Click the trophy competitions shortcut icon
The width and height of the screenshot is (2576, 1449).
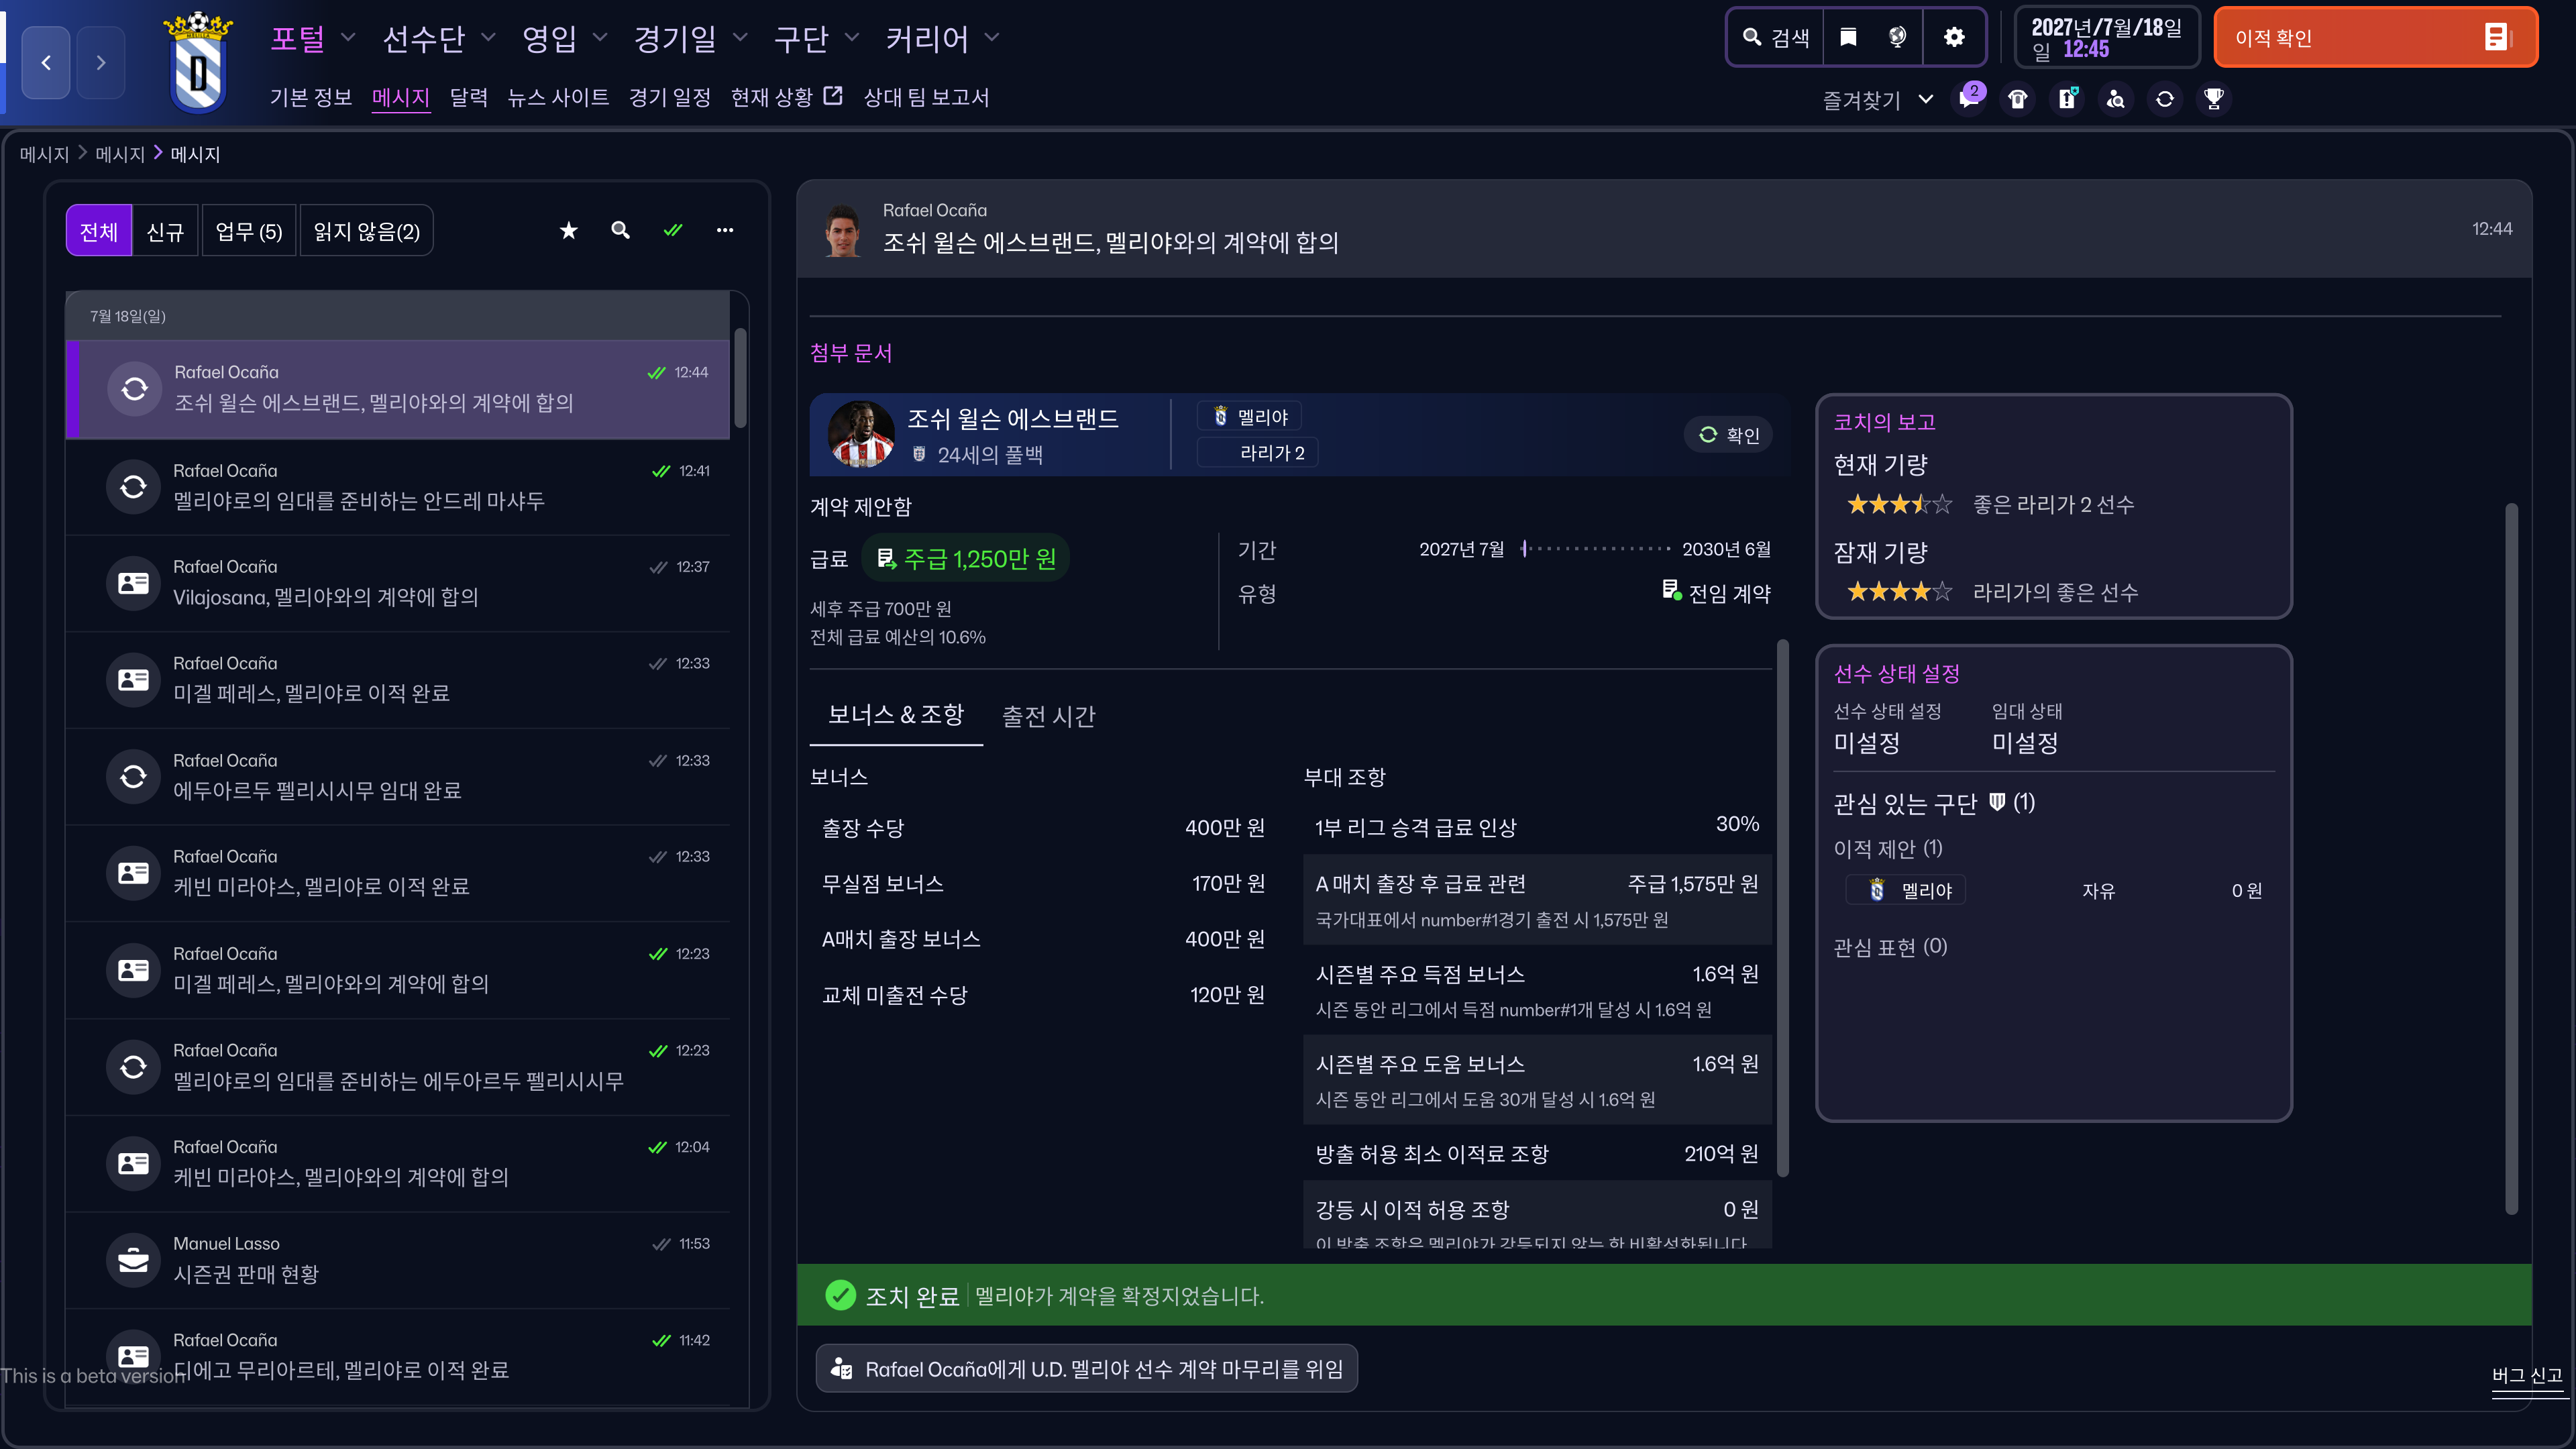point(2213,99)
